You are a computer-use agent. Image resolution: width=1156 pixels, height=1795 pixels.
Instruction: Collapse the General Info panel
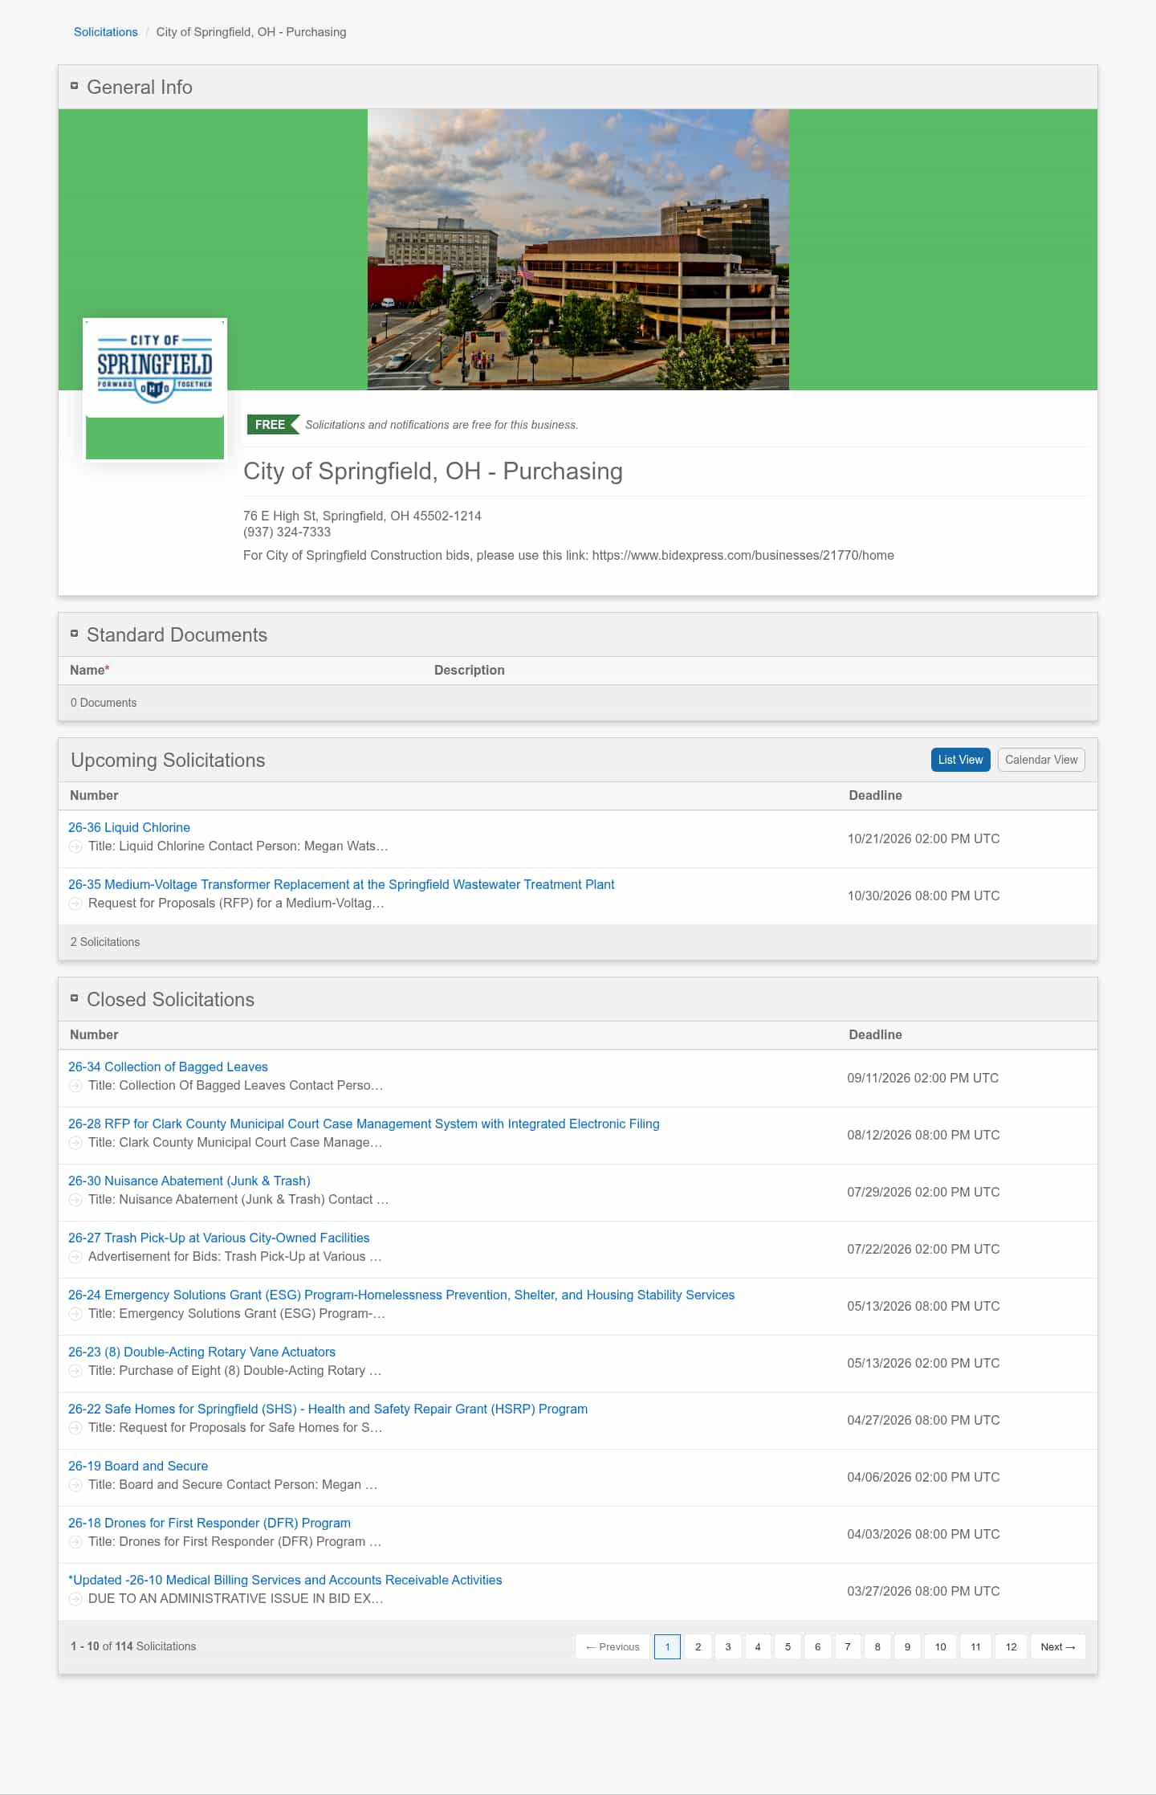pos(74,86)
